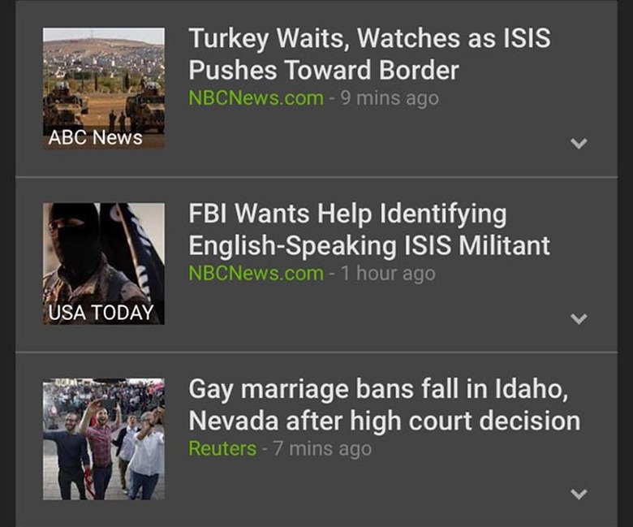633x527 pixels.
Task: Click the 1 hour ago timestamp
Action: pos(388,274)
